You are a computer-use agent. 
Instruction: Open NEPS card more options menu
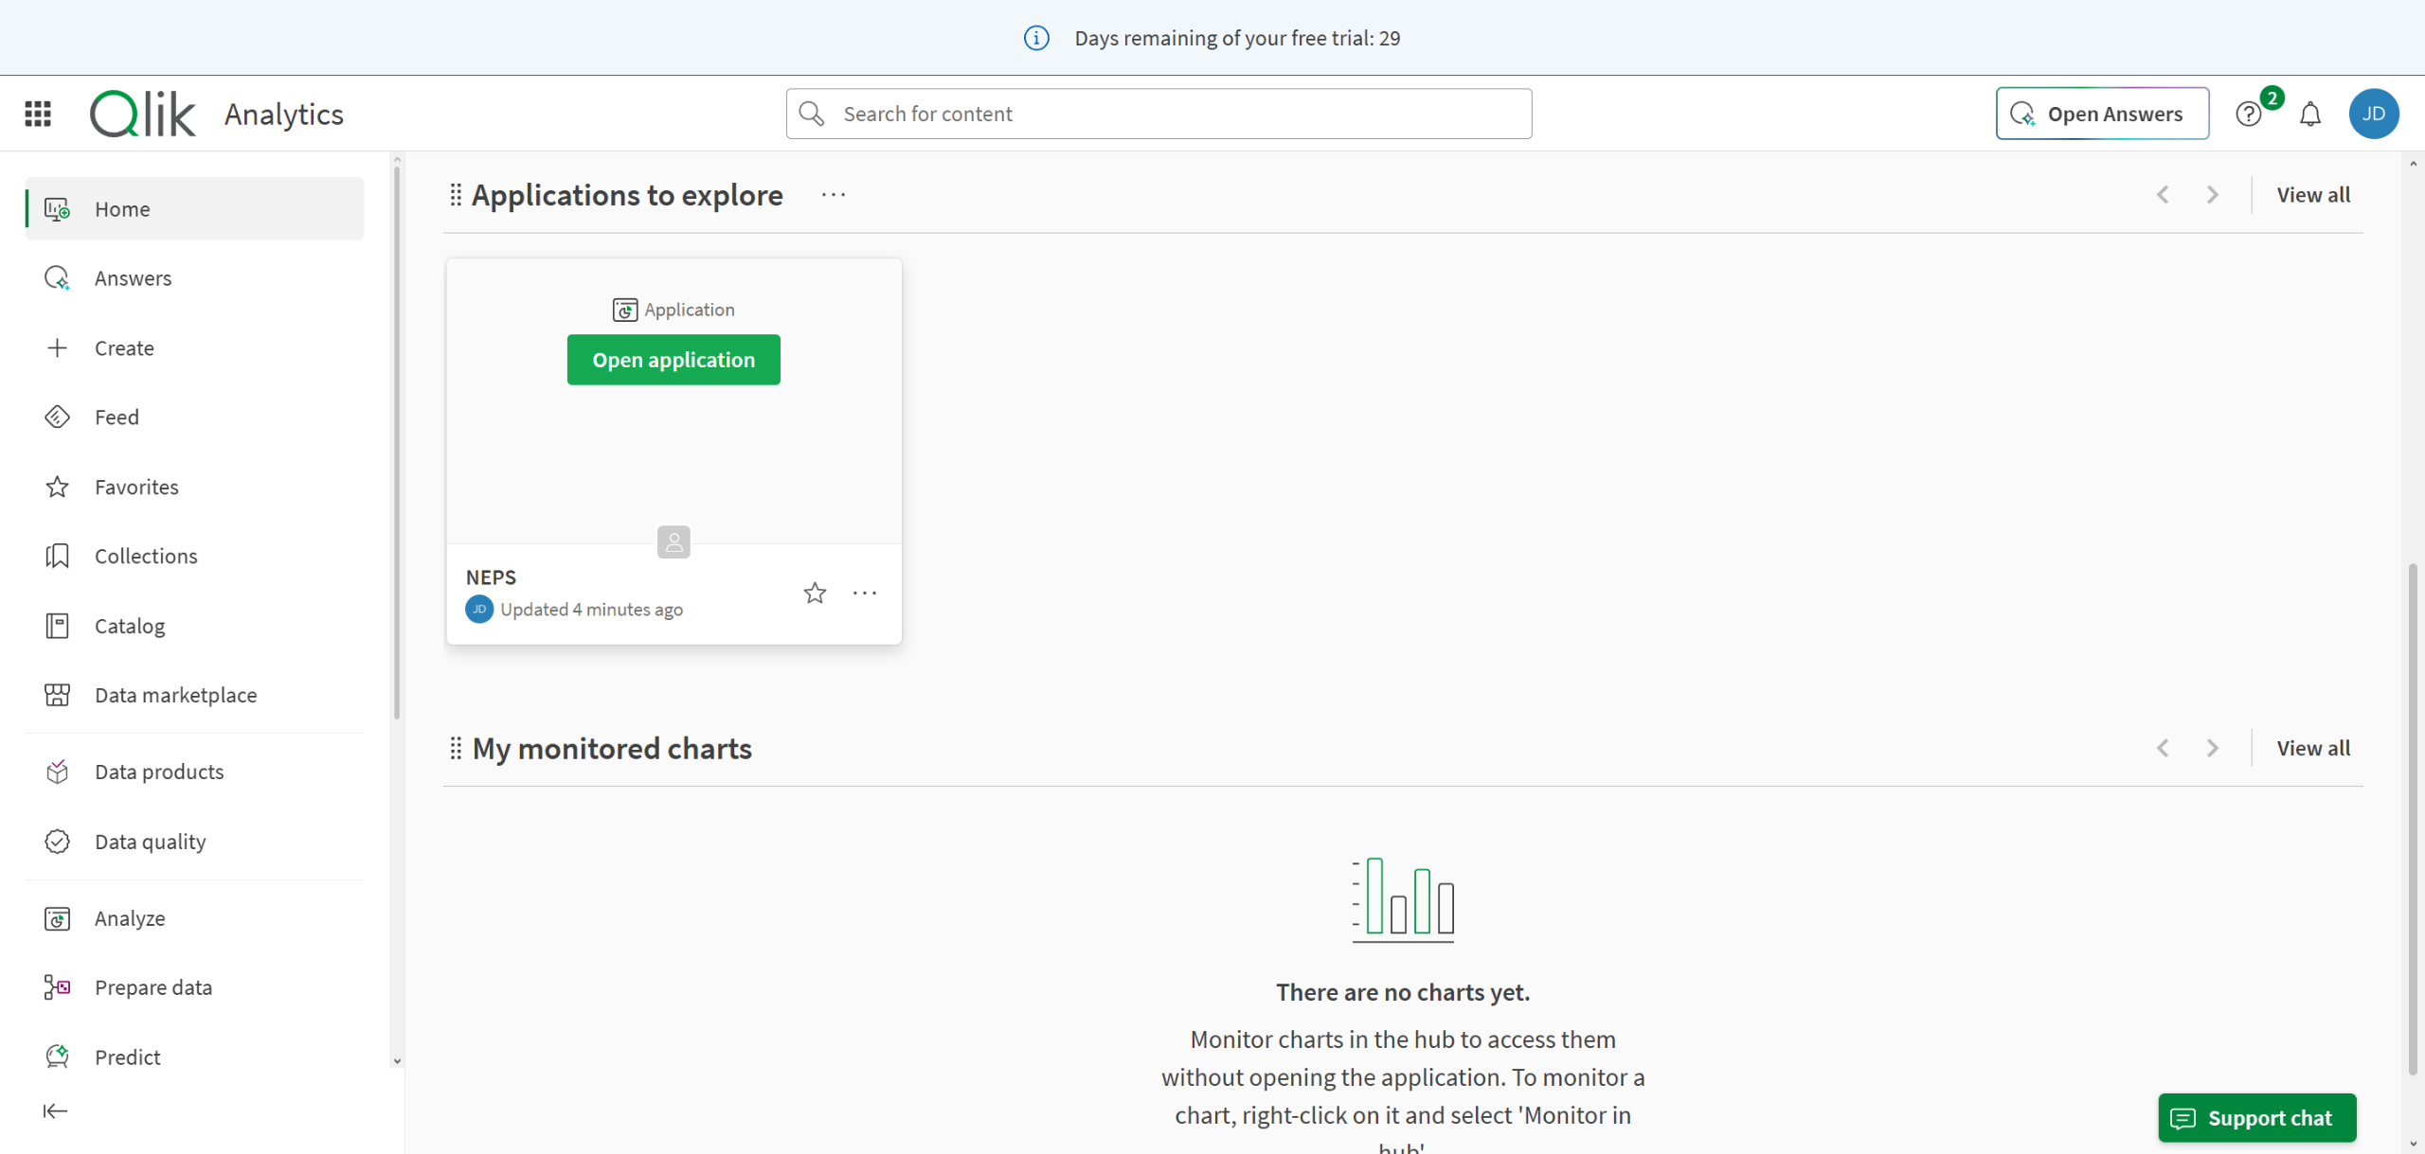[x=864, y=594]
